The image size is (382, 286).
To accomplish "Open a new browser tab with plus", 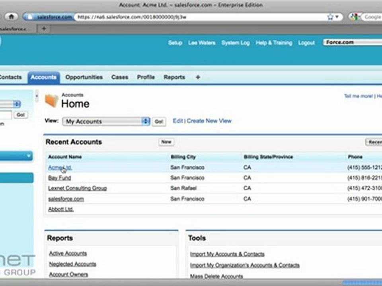I will (x=44, y=29).
